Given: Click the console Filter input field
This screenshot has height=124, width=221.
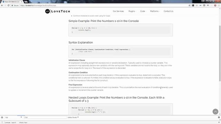Looking at the screenshot, I should [x=45, y=117].
